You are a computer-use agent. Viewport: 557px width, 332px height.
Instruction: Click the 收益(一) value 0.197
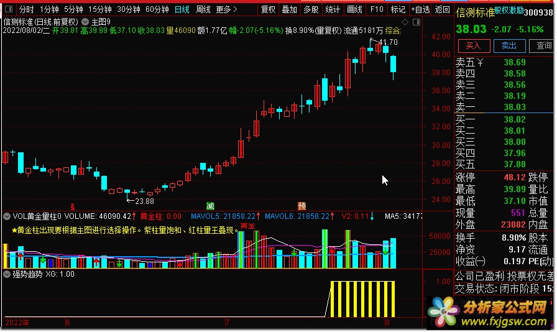tap(514, 261)
